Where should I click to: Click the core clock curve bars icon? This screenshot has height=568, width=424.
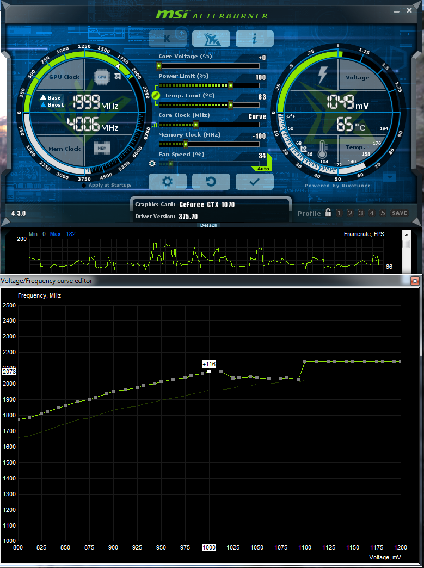[155, 125]
